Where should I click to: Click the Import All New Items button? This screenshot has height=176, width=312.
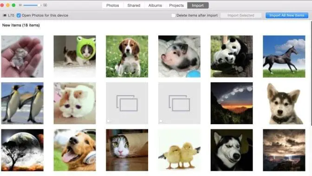coord(287,15)
